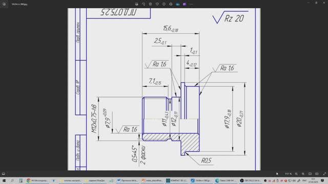Viewport: 328px width, 184px height.
Task: Enter fullscreen with the expand arrows icon
Action: 324,174
